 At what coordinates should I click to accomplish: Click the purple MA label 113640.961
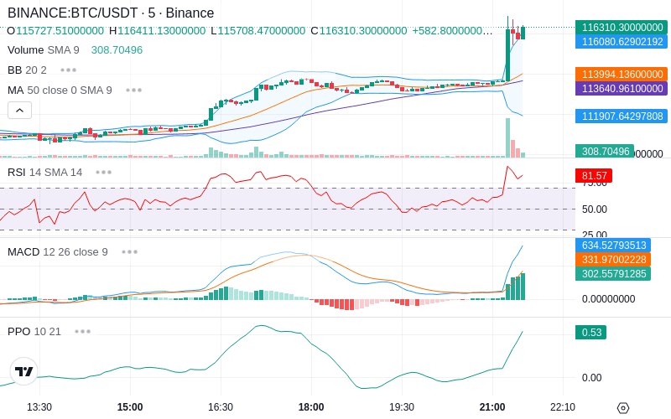[x=622, y=88]
